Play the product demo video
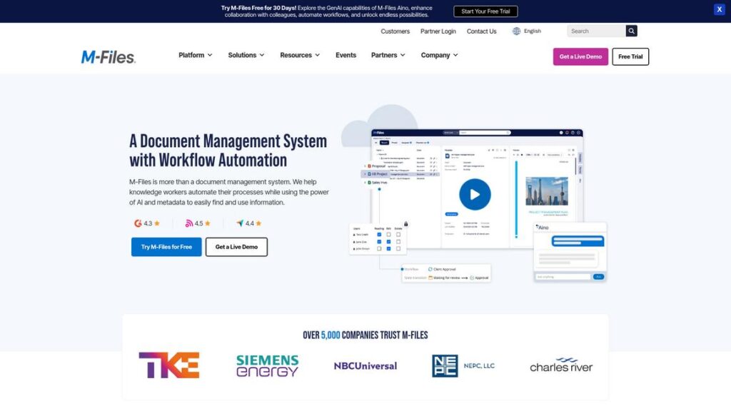Viewport: 731px width, 411px height. [475, 194]
